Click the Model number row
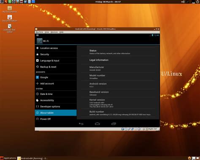Screen dimensions: 200x160 click(118, 77)
